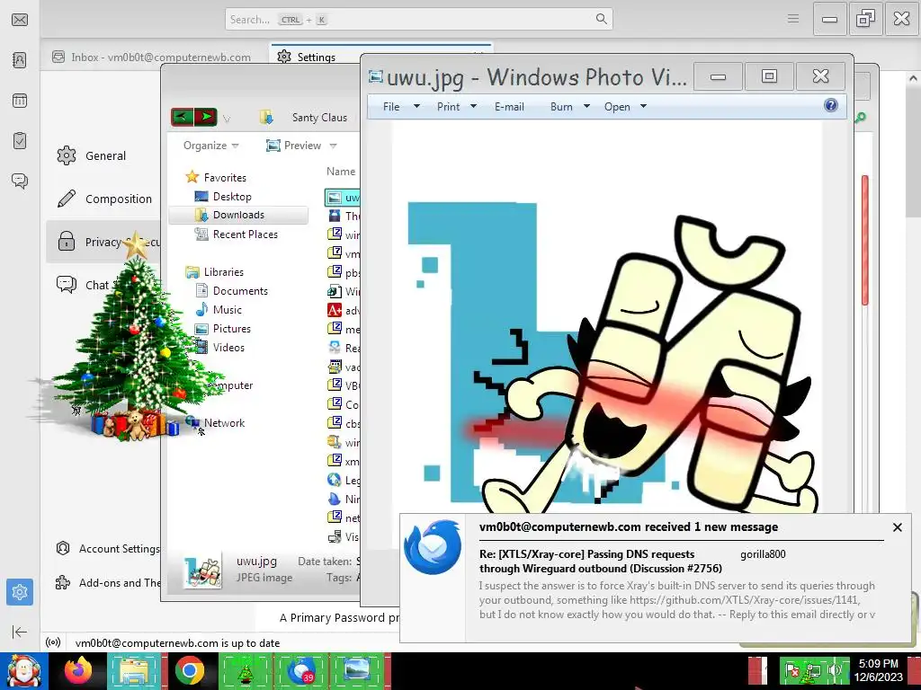Open Thunderbird hamburger app menu
The width and height of the screenshot is (921, 690).
793,19
